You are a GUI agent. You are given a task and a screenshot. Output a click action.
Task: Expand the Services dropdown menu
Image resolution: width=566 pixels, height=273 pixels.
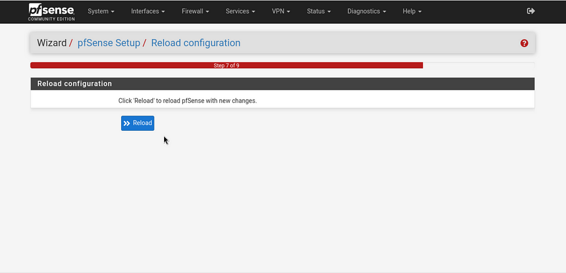click(241, 11)
